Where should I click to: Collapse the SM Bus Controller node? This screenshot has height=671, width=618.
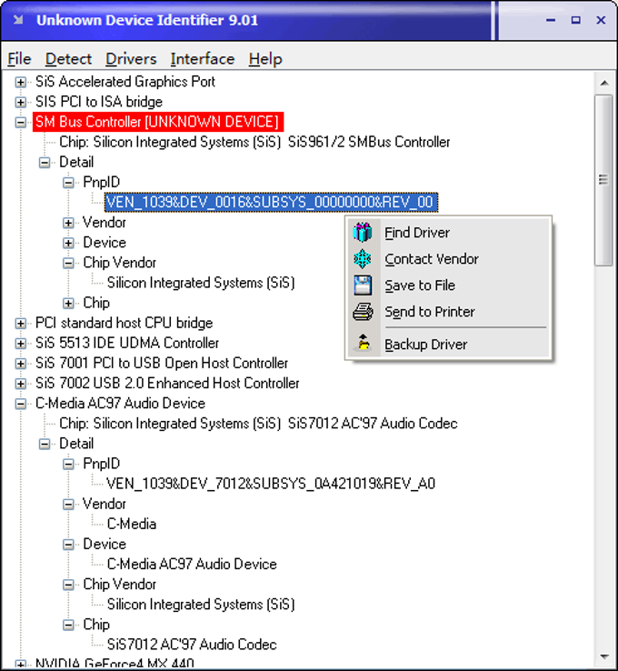(x=21, y=122)
